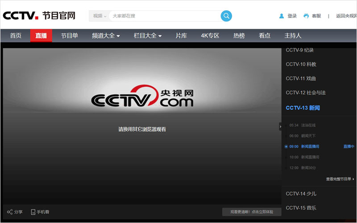Click the 大家都在搜 search input field
357x223 pixels.
point(165,16)
